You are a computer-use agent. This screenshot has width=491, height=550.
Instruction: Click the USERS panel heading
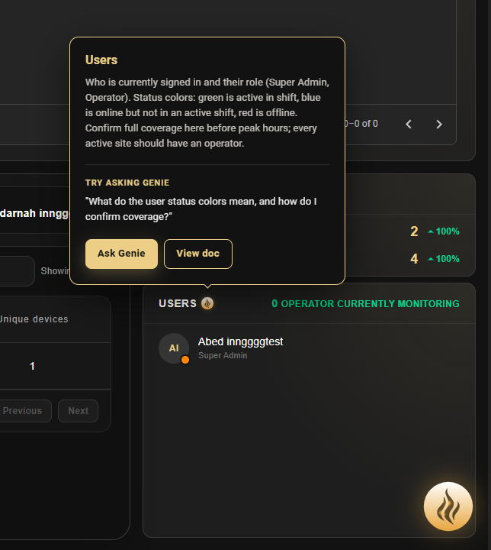click(x=178, y=303)
